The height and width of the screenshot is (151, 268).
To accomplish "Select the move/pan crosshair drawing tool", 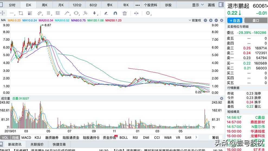I will pos(2,13).
